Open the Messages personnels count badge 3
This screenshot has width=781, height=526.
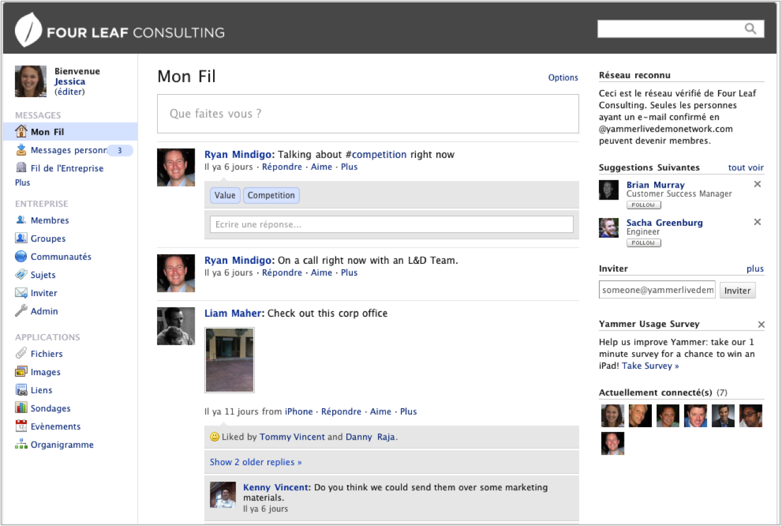coord(120,151)
